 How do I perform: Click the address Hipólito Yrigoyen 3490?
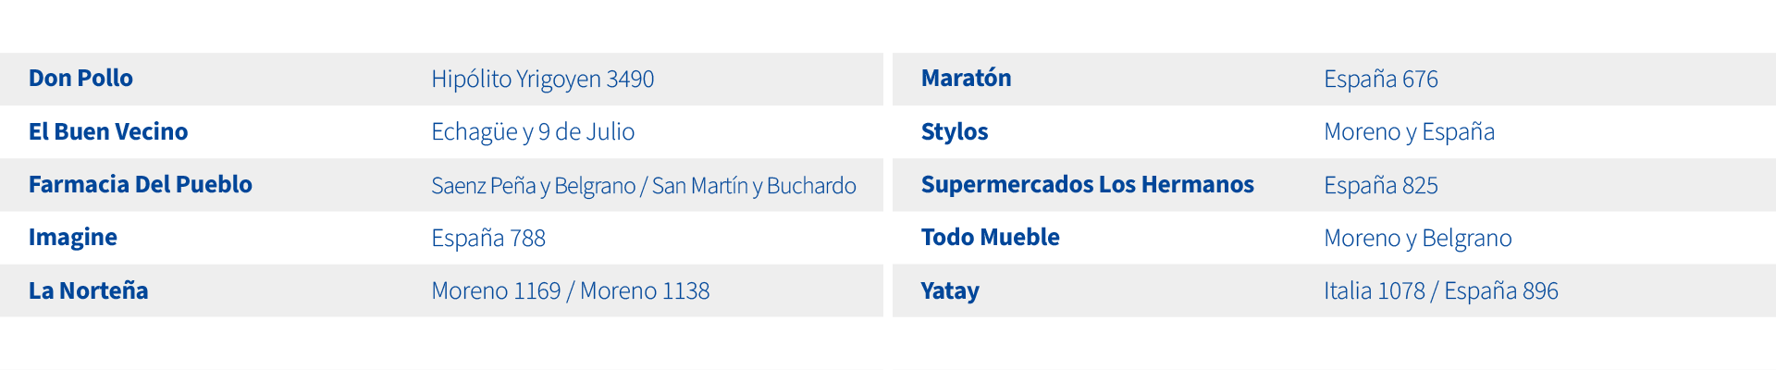coord(542,80)
